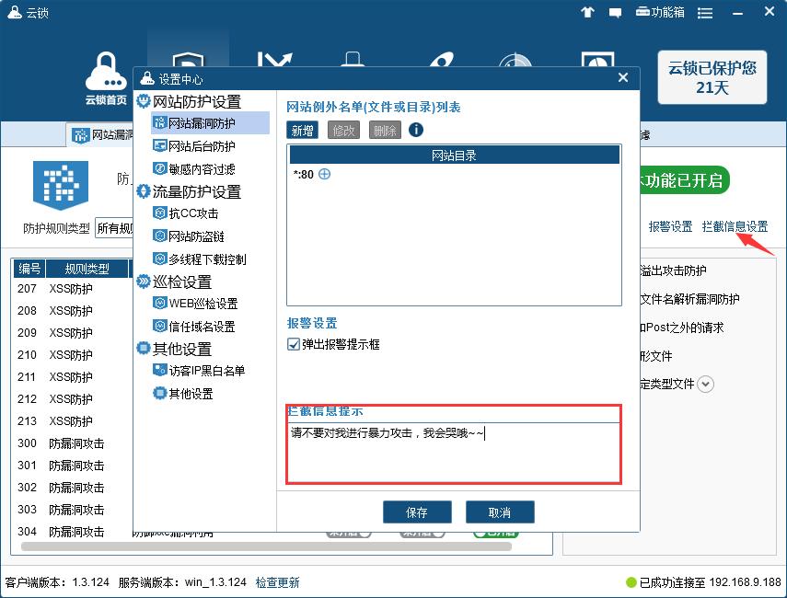Viewport: 787px width, 598px height.
Task: Go to 云锁首页 lock icon
Action: coord(106,78)
